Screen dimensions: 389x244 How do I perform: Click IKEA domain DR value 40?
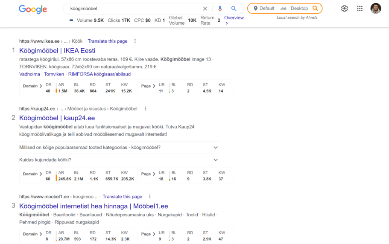[48, 91]
